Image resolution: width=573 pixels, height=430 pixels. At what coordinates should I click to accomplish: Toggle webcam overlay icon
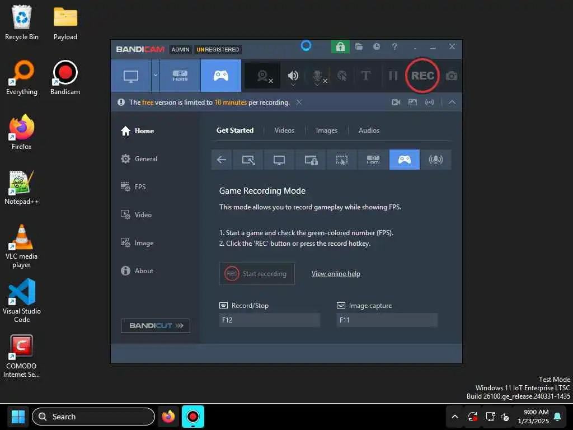[262, 76]
